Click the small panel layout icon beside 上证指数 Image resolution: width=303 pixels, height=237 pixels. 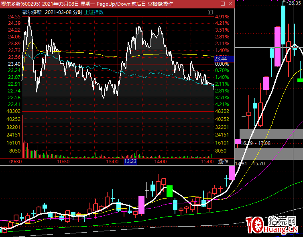[x=210, y=12]
